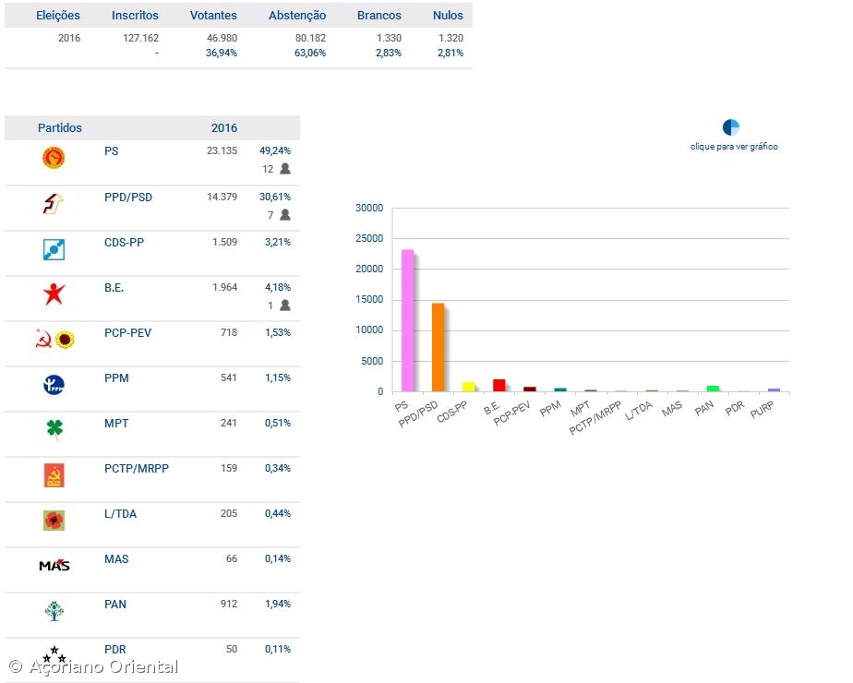This screenshot has height=683, width=853.
Task: Click the PAN green tree logo
Action: coord(54,610)
